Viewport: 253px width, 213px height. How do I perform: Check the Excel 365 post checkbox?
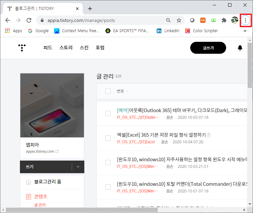tap(108, 138)
